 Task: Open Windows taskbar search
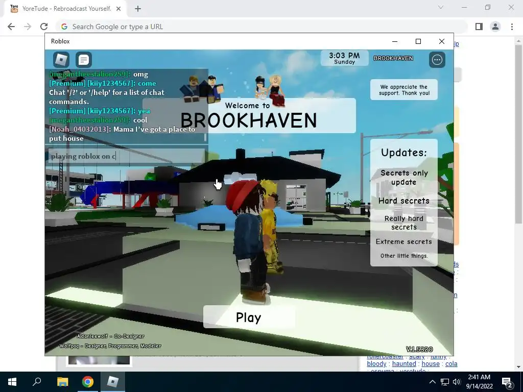pos(37,382)
